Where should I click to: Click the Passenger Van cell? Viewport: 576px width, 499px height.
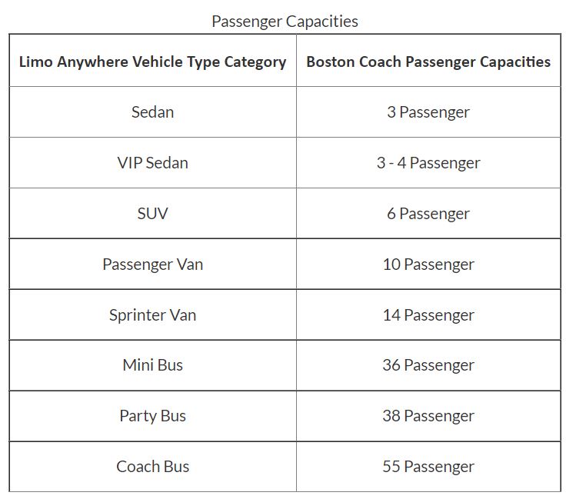(x=152, y=264)
